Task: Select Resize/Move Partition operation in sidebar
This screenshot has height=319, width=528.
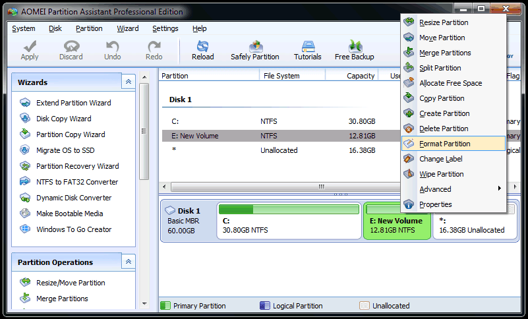Action: pyautogui.click(x=71, y=283)
